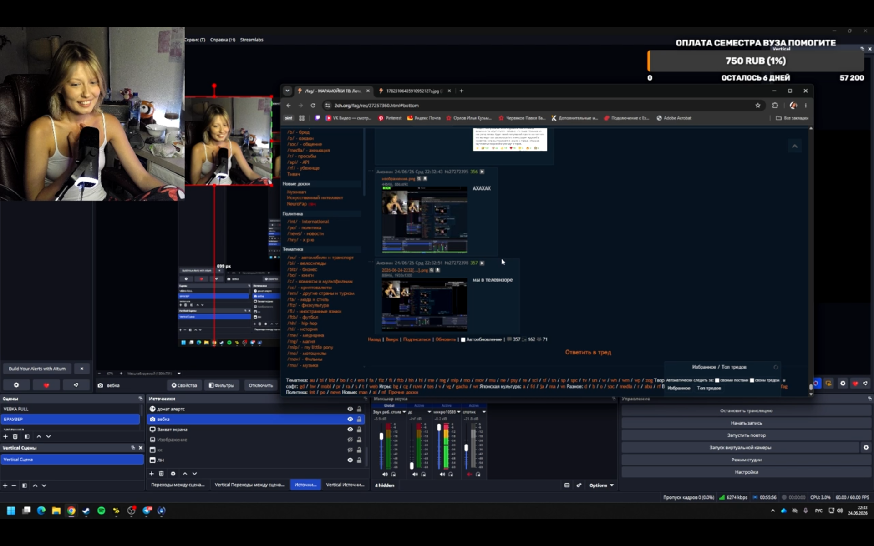Open preview scaling dropdown arrow
This screenshot has width=874, height=546.
[179, 374]
